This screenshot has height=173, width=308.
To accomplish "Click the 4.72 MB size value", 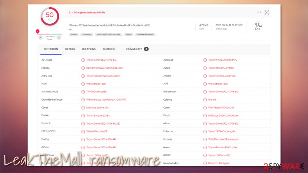I will point(204,25).
